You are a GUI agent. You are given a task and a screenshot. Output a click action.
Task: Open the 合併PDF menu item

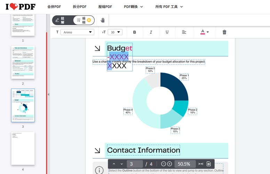pyautogui.click(x=54, y=7)
